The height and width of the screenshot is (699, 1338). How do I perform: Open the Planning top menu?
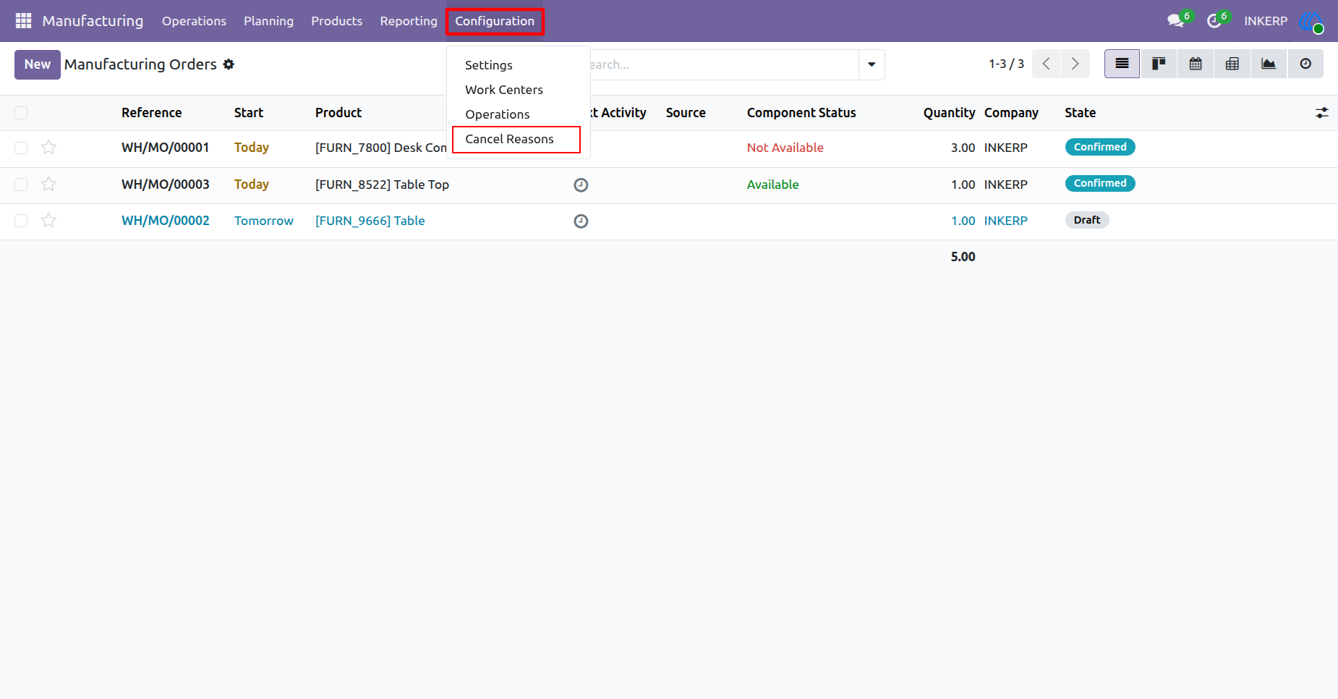click(268, 21)
